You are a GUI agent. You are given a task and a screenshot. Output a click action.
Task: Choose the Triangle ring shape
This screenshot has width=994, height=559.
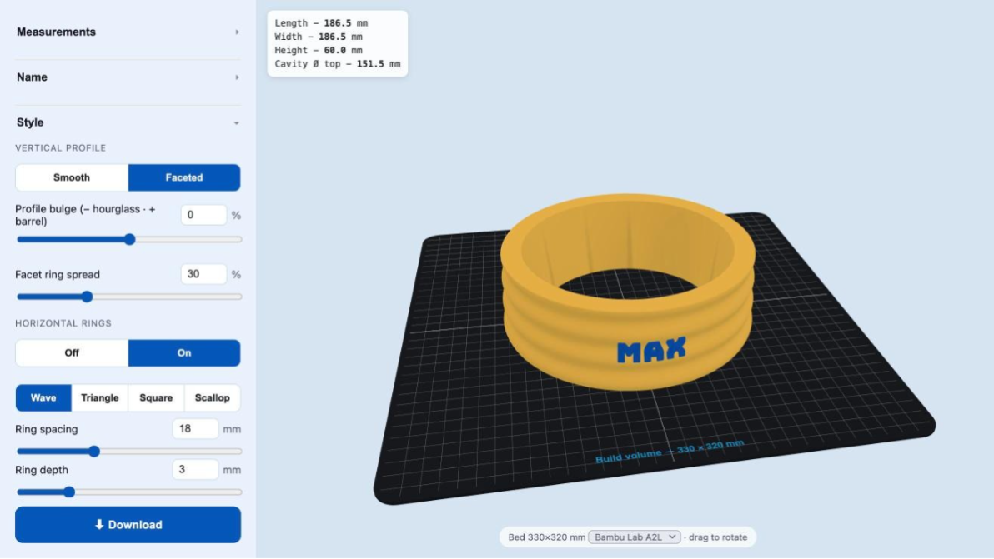pos(99,398)
